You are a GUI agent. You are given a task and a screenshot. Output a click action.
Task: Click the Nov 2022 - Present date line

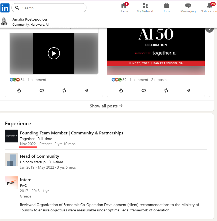coord(48,144)
